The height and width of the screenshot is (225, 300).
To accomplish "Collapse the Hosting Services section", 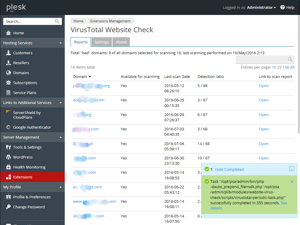I will click(61, 43).
